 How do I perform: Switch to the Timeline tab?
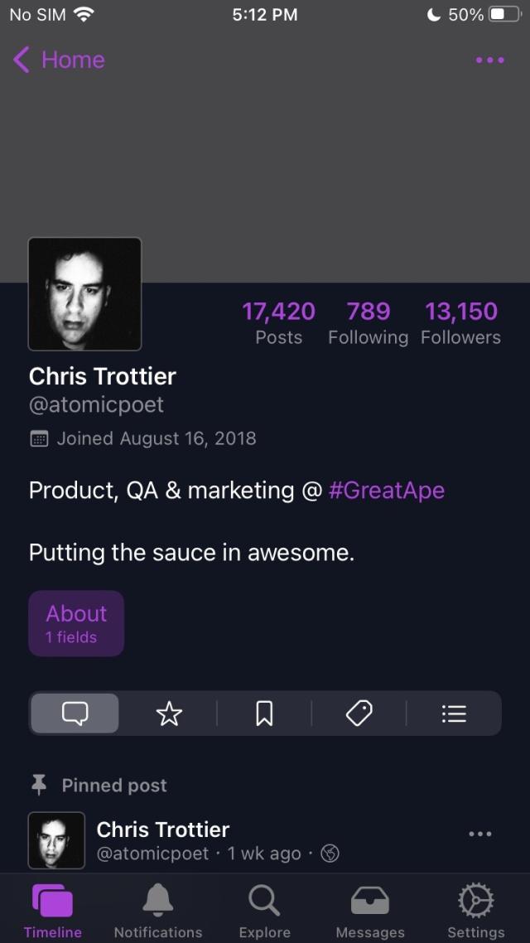[52, 899]
